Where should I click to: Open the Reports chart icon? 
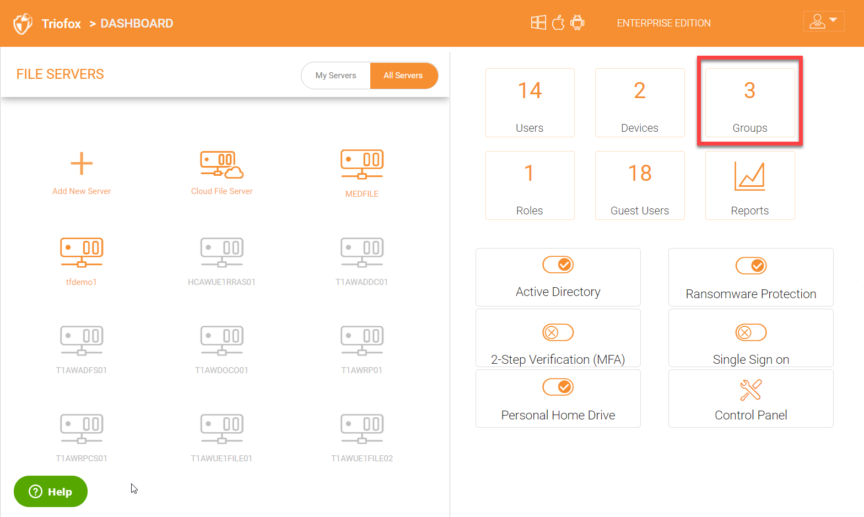click(x=750, y=176)
